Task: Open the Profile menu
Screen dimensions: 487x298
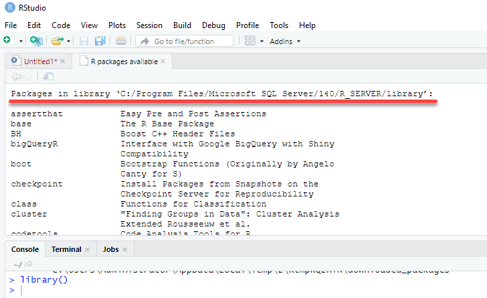Action: (x=248, y=25)
